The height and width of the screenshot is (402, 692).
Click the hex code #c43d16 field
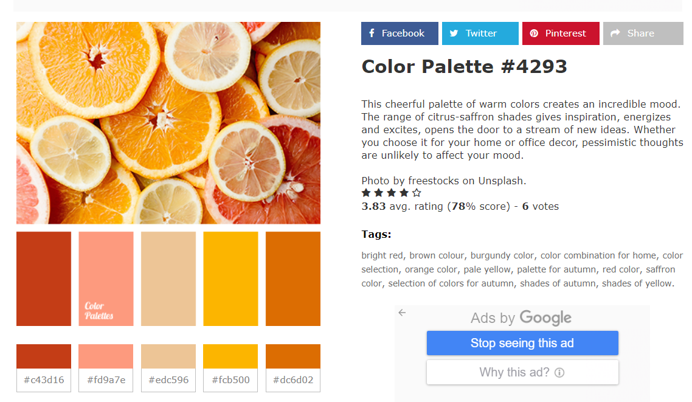[x=44, y=380]
